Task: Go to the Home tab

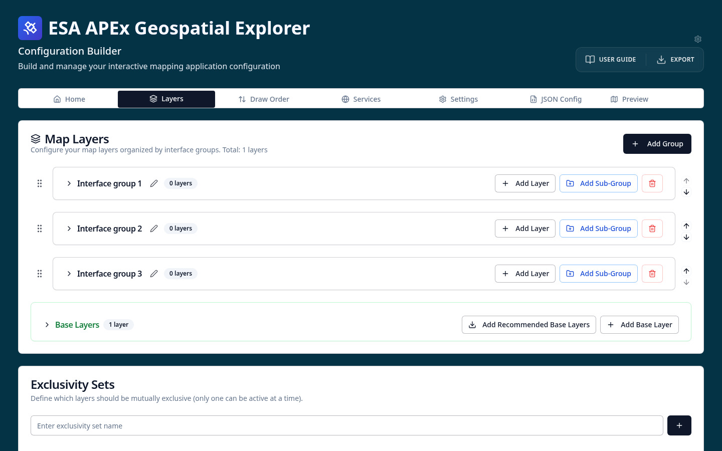Action: pos(69,99)
